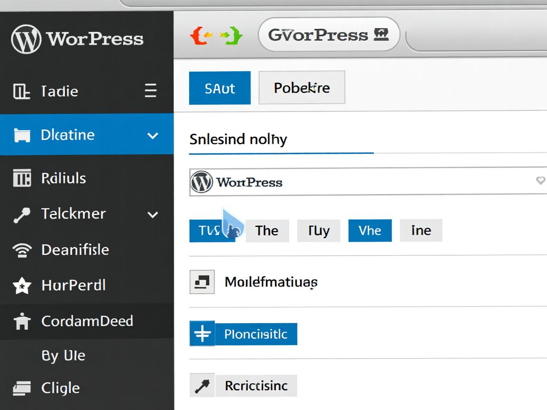Click the WordPress logo in sidebar header
Viewport: 547px width, 410px height.
point(26,39)
